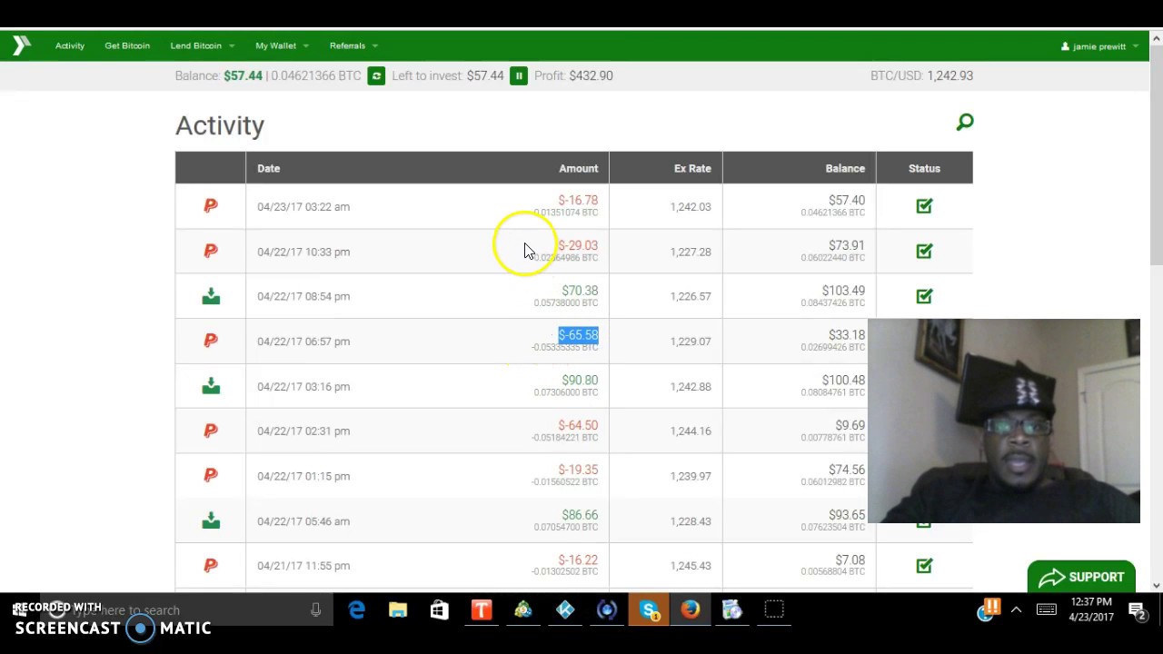Click the highlighted $-65.58 amount
The height and width of the screenshot is (654, 1163).
578,335
